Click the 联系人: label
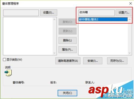 pyautogui.click(x=90, y=82)
